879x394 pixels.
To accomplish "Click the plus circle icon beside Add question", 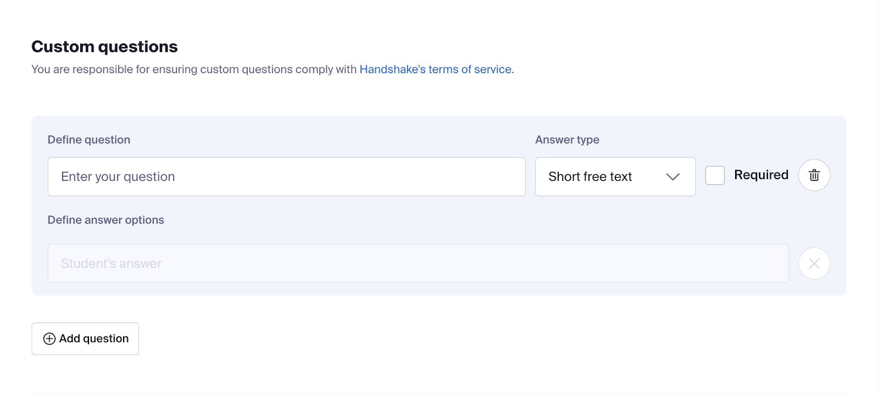I will [49, 338].
